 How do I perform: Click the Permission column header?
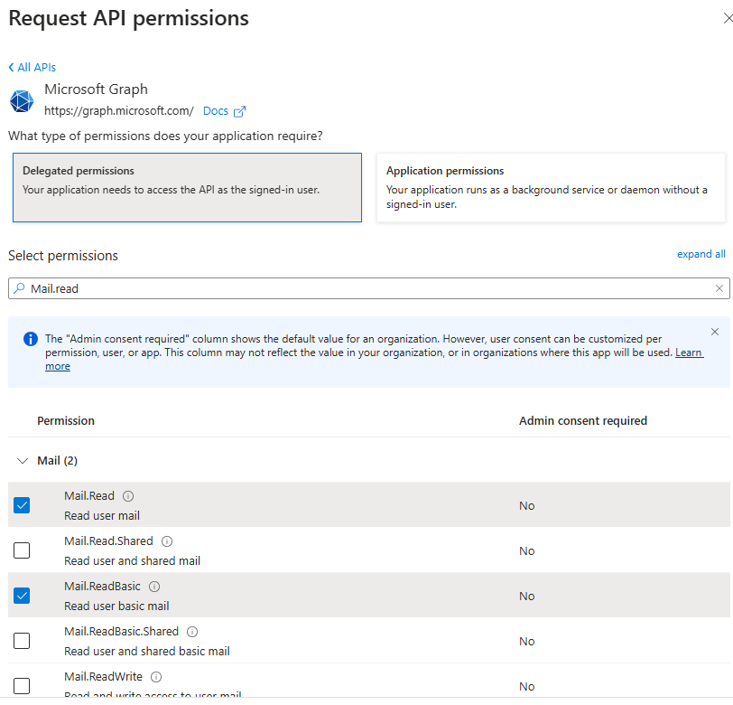click(66, 420)
